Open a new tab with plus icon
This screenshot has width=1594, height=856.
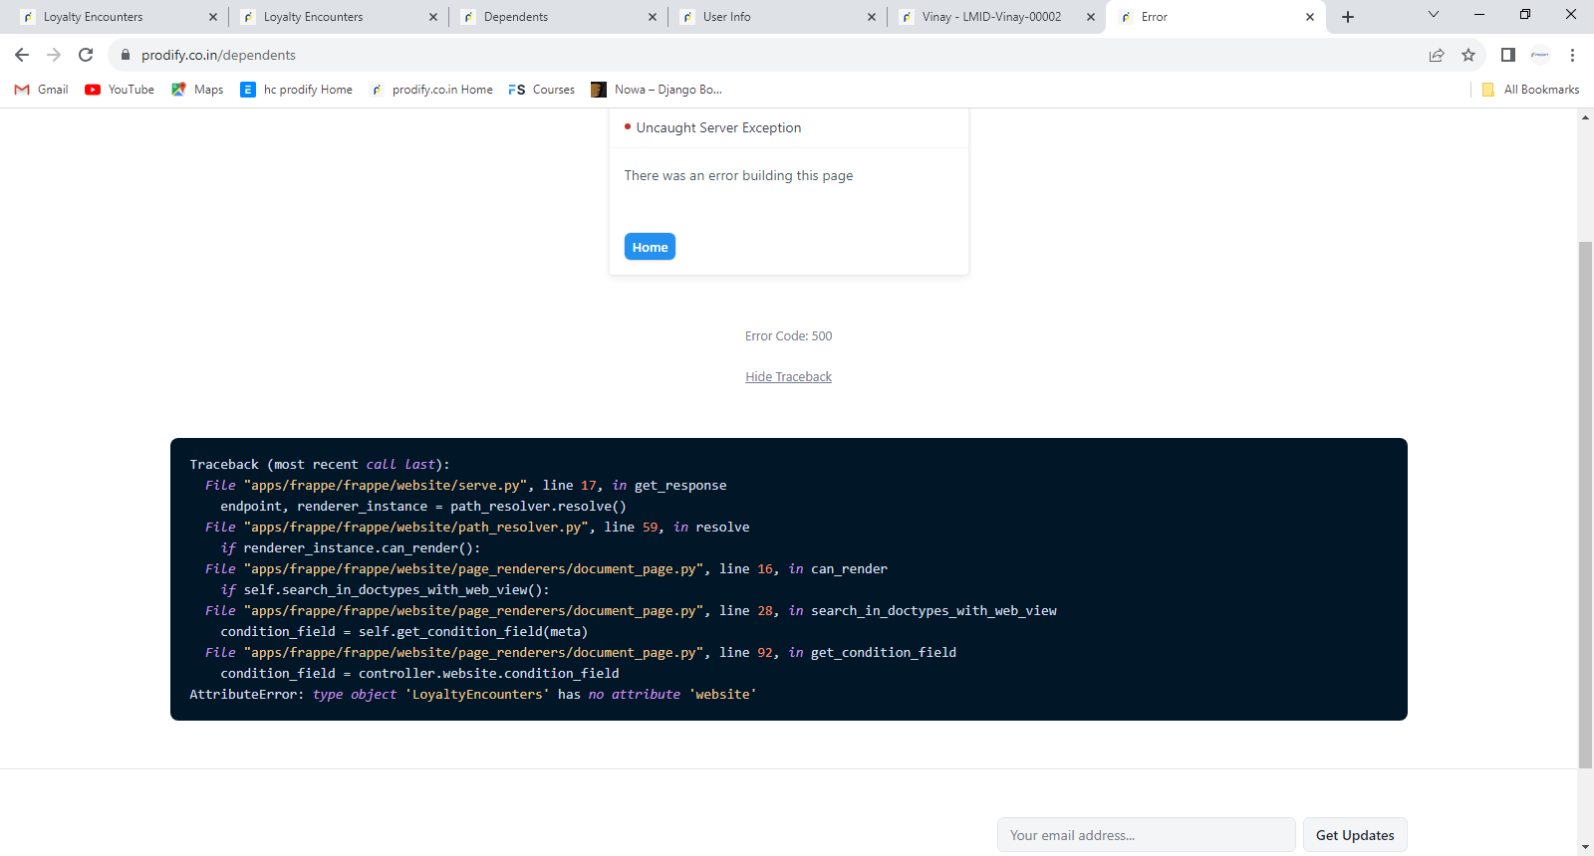1348,17
